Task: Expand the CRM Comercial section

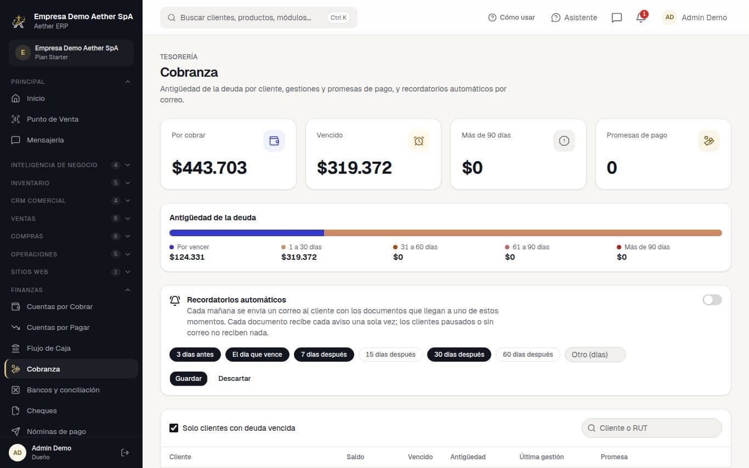Action: pos(71,201)
